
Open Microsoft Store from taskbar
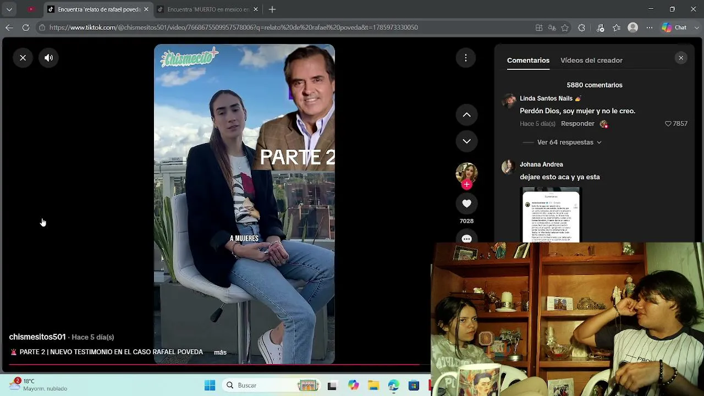[x=414, y=386]
